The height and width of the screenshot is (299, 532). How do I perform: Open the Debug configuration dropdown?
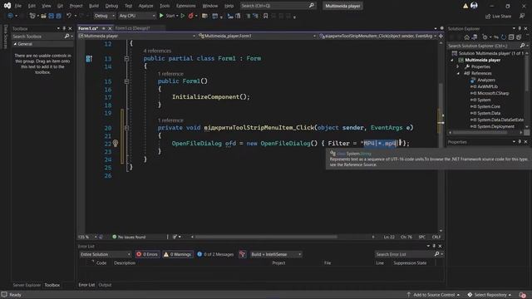pos(104,16)
